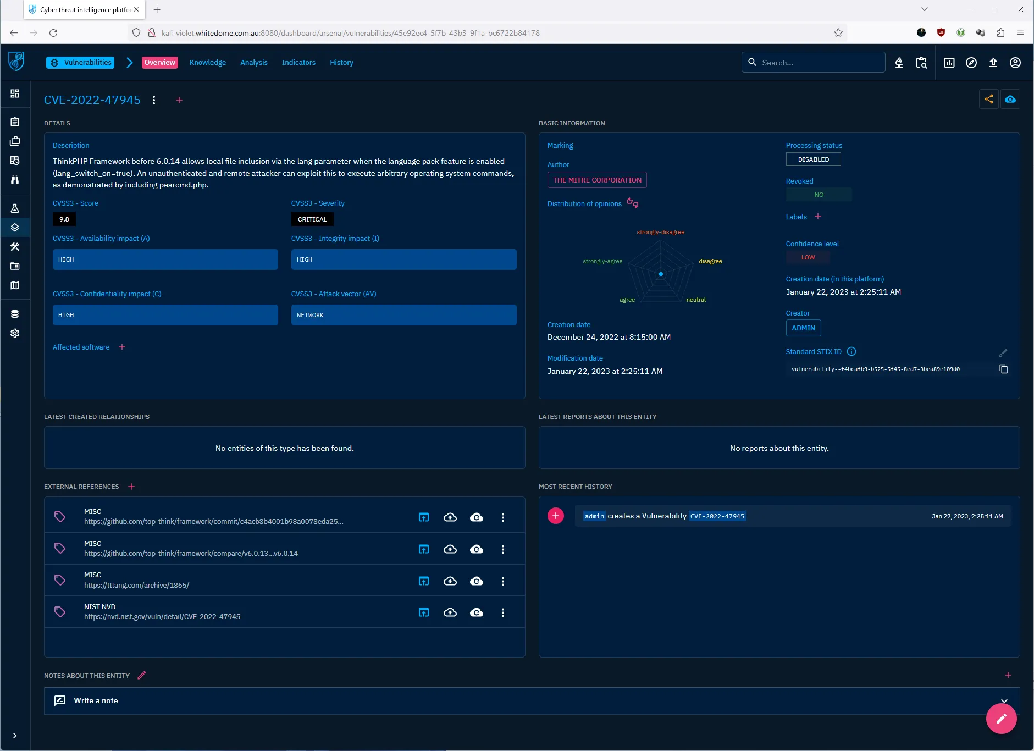Screen dimensions: 1034x751
Task: Open investigations compass icon
Action: [971, 63]
